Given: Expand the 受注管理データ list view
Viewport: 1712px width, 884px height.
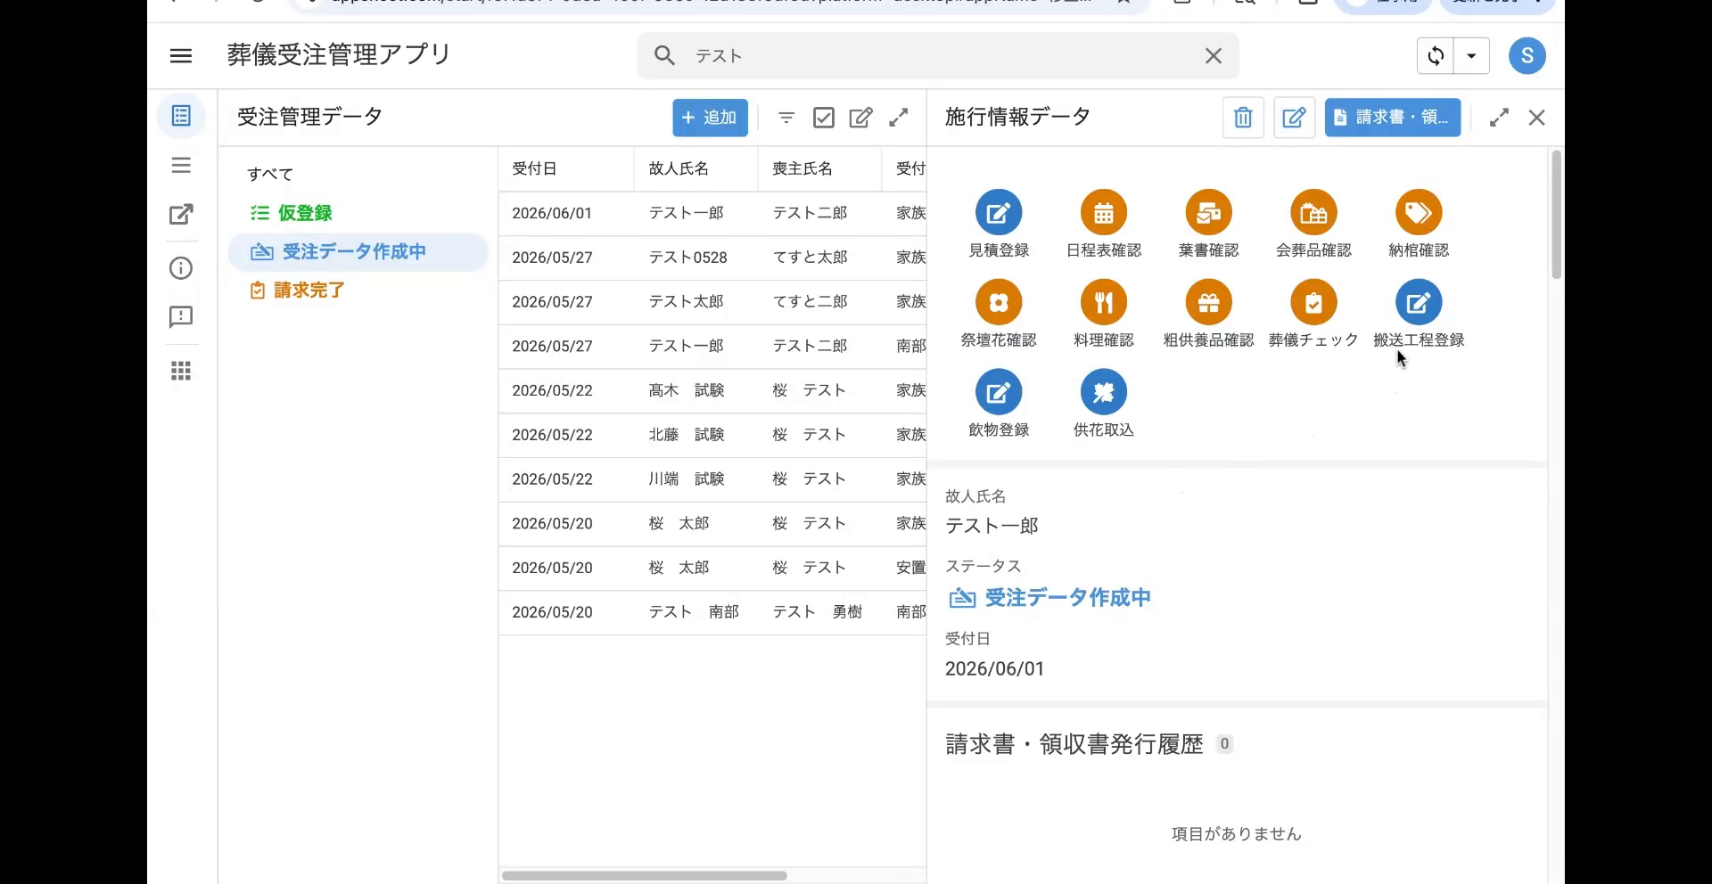Looking at the screenshot, I should click(x=899, y=118).
